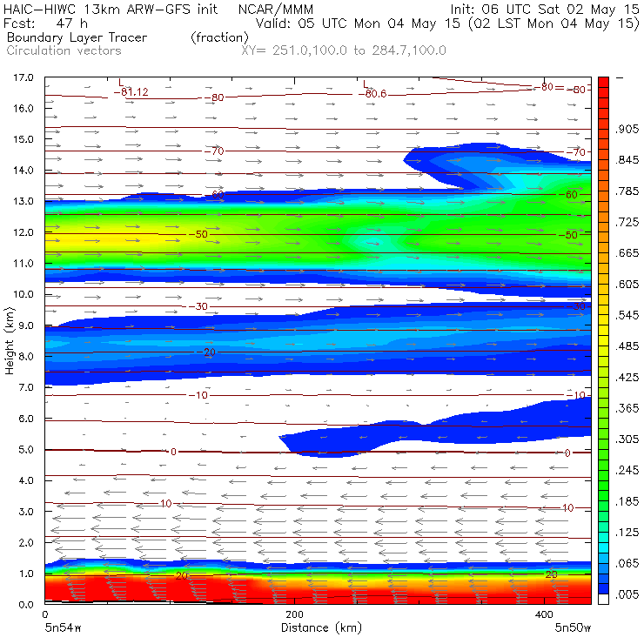Click the '.545' colorbar value label
The width and height of the screenshot is (644, 644).
[627, 315]
